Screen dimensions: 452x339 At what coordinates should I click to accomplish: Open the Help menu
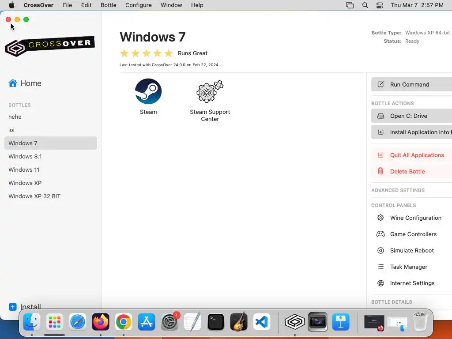(x=197, y=5)
